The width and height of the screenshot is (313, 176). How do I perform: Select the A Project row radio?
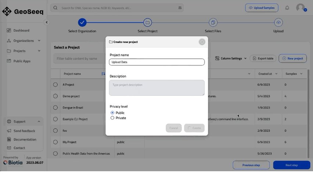[x=55, y=85]
